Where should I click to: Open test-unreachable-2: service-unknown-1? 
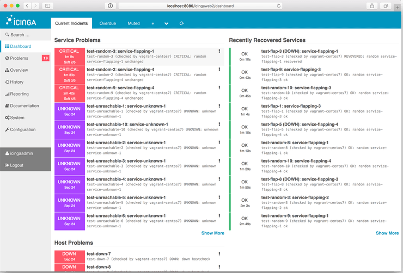126,142
